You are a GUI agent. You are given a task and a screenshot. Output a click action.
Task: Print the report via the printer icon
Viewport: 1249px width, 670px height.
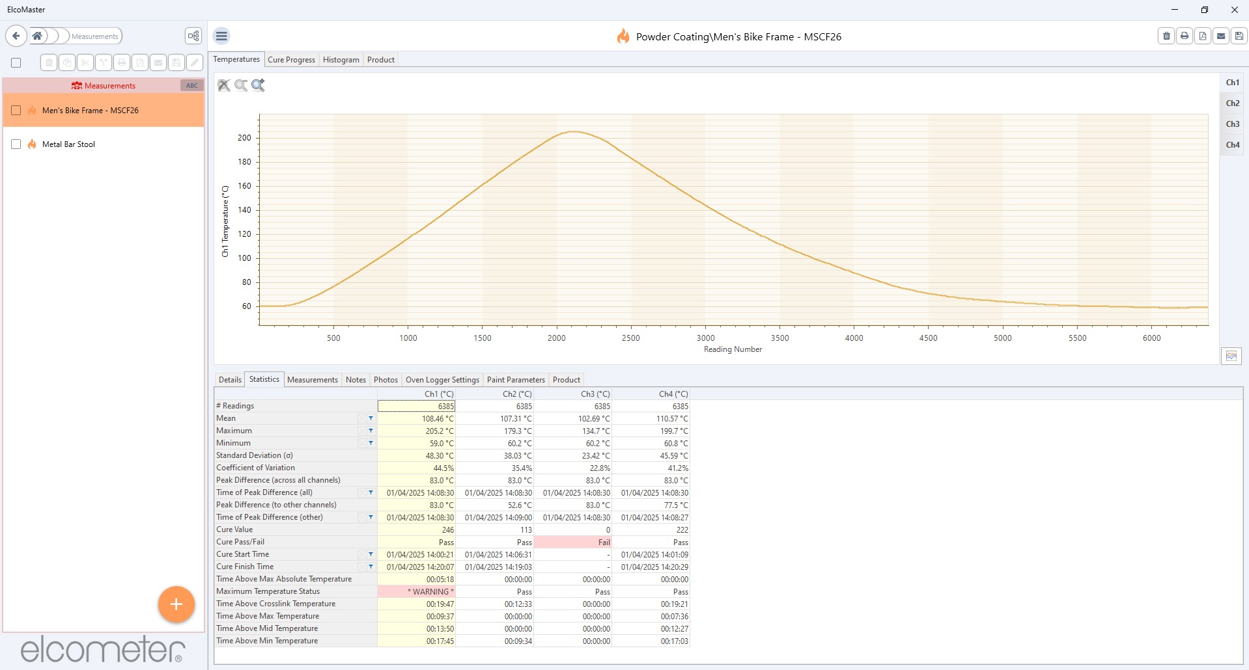pos(1184,36)
